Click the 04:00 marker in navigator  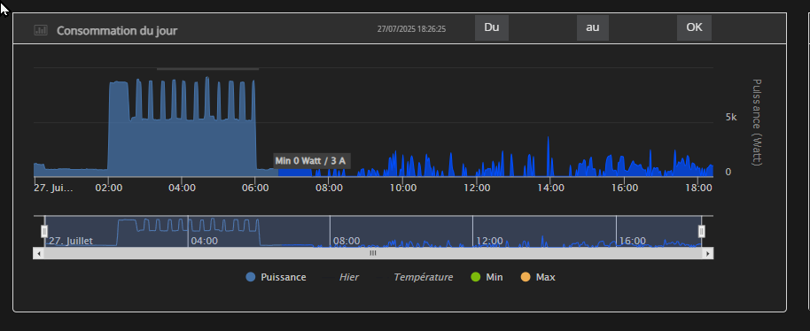click(x=205, y=241)
